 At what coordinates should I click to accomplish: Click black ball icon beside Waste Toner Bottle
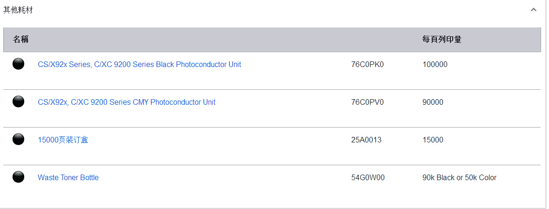18,177
